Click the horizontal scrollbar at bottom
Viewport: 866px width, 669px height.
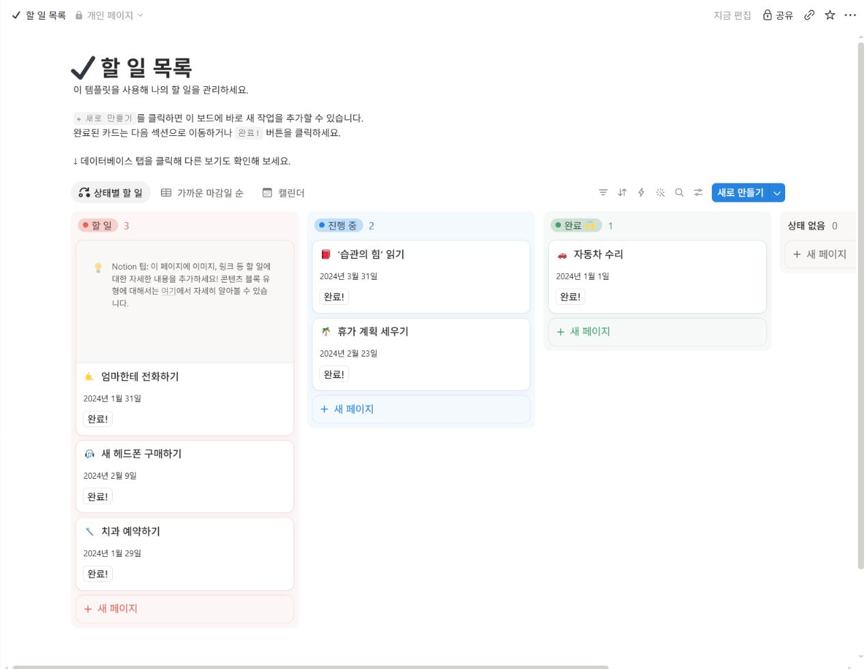pyautogui.click(x=310, y=667)
